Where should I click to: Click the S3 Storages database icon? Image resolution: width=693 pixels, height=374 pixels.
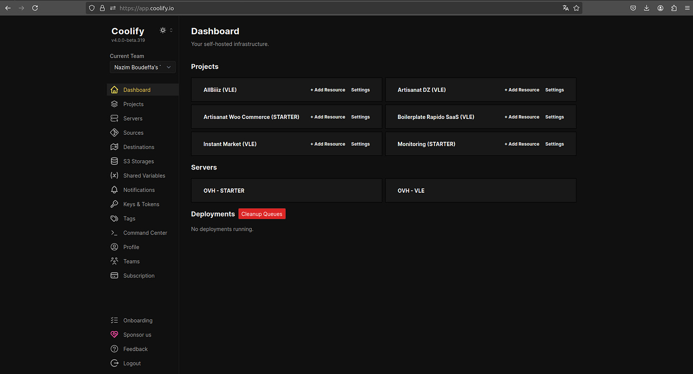coord(114,161)
